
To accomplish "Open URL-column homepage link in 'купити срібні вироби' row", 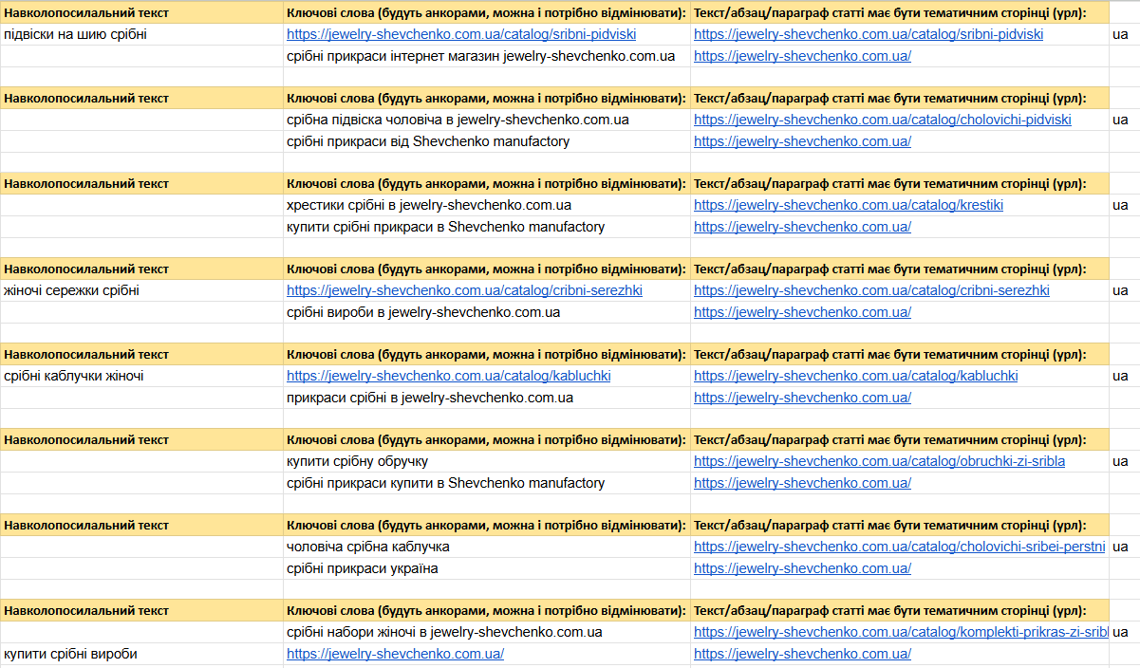I will tap(802, 654).
